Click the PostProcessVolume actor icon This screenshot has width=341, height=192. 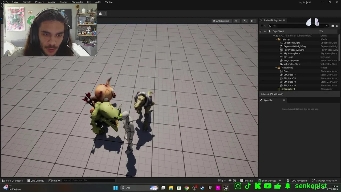(281, 50)
